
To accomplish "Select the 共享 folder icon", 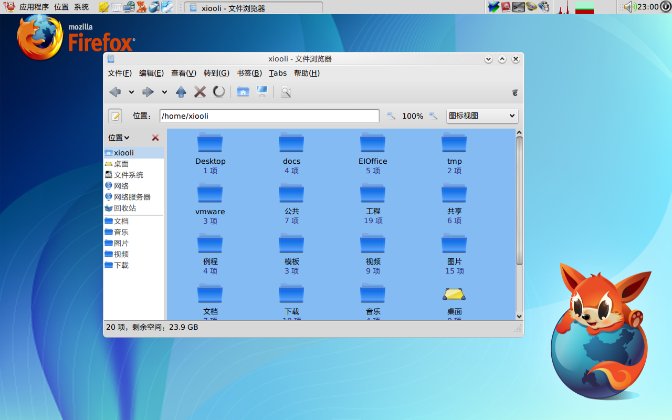I will tap(454, 193).
